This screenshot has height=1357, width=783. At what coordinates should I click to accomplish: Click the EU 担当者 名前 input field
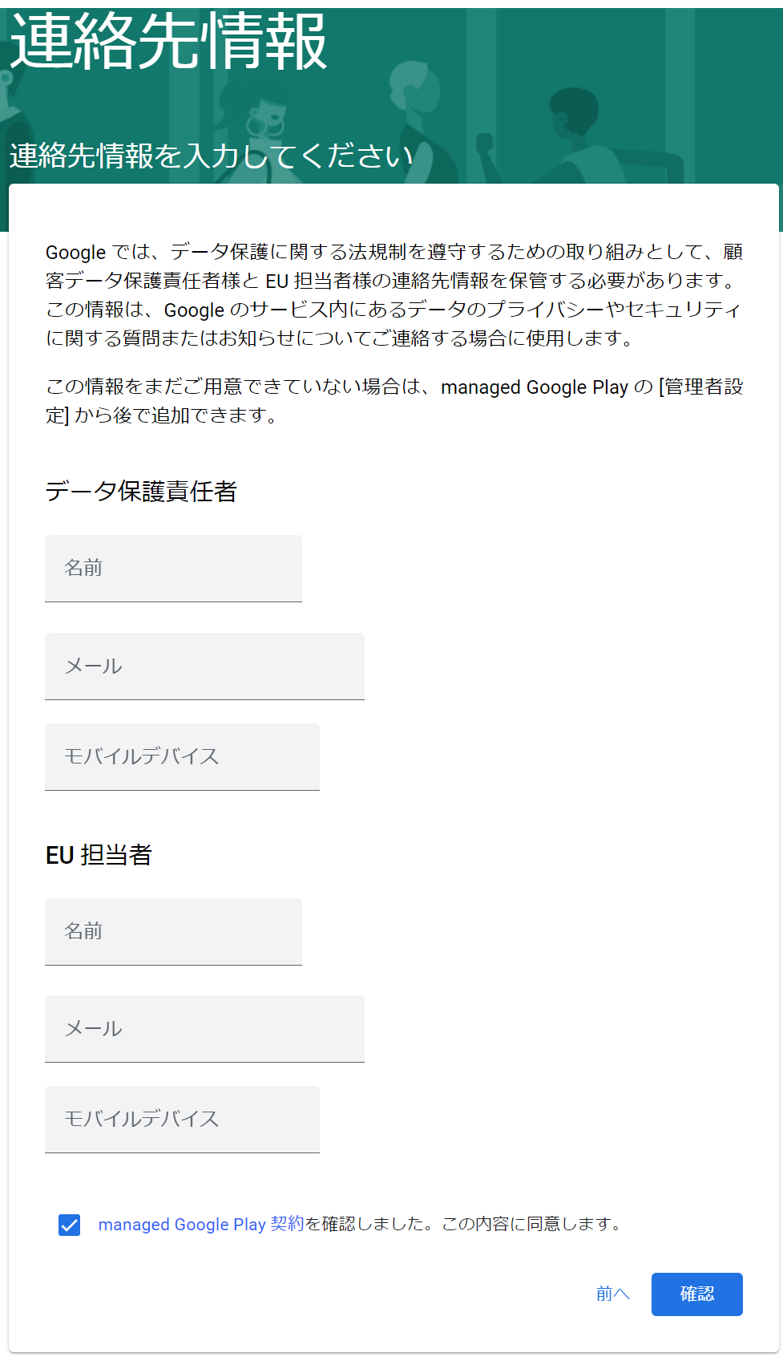pos(173,931)
